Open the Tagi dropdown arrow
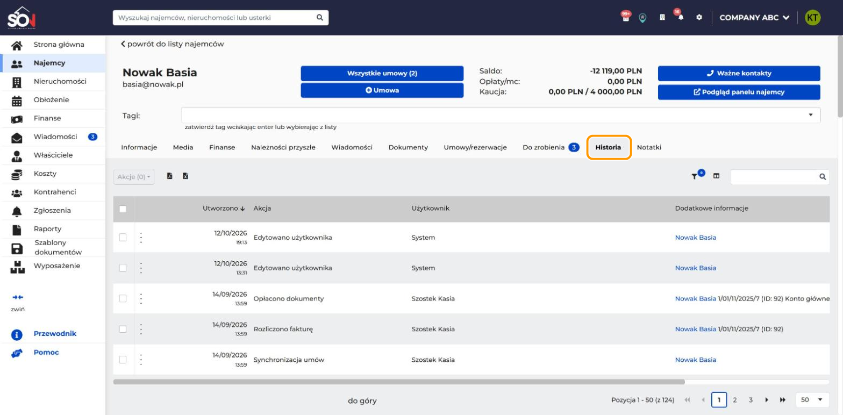843x415 pixels. pos(810,115)
